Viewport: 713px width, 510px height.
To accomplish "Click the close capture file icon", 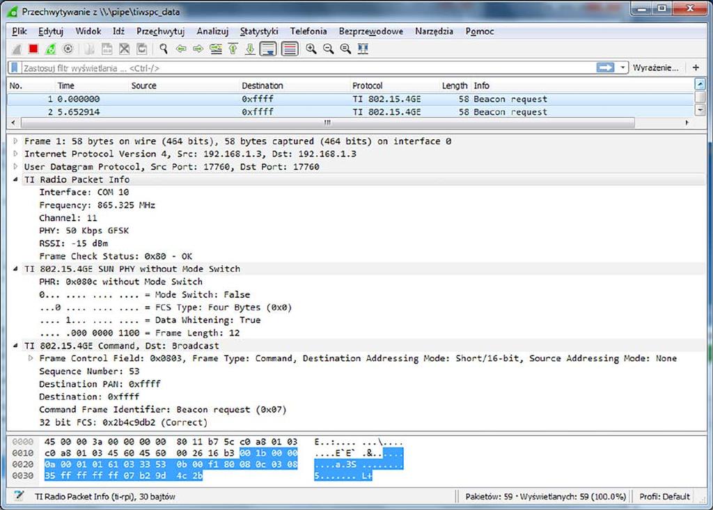I will coord(124,49).
